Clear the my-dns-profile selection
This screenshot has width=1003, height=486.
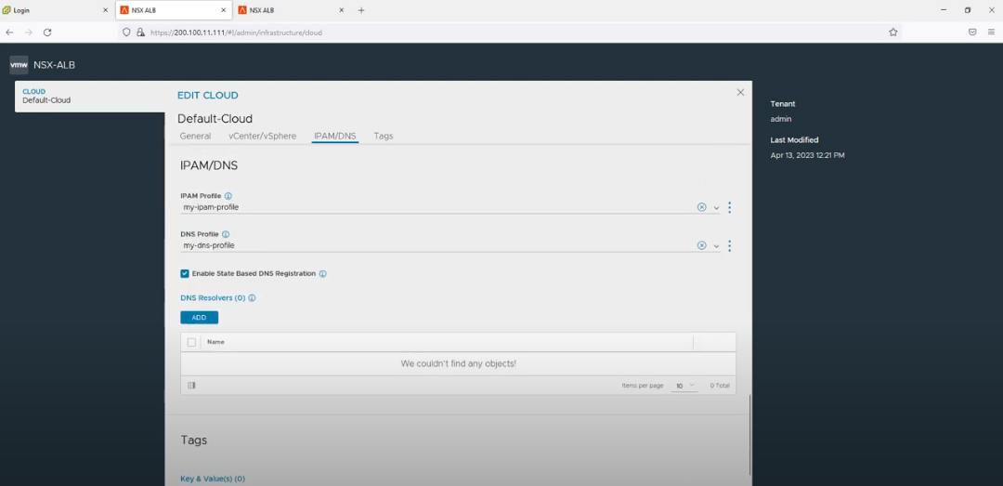[x=702, y=246]
